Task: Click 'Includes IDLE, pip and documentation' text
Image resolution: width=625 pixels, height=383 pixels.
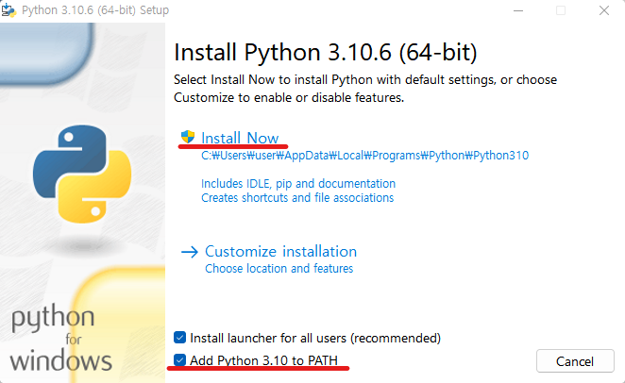Action: 298,184
